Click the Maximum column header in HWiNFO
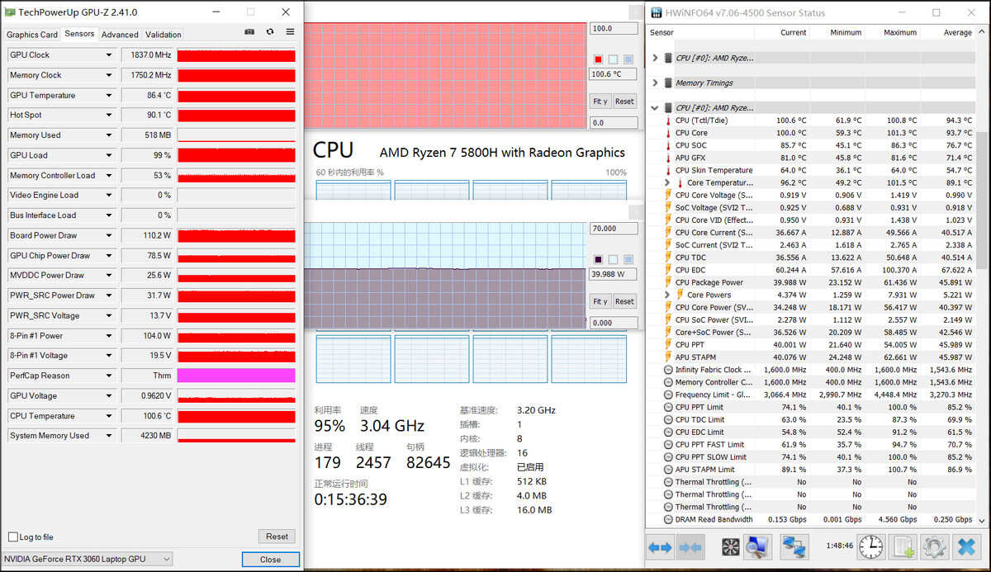 (x=900, y=32)
